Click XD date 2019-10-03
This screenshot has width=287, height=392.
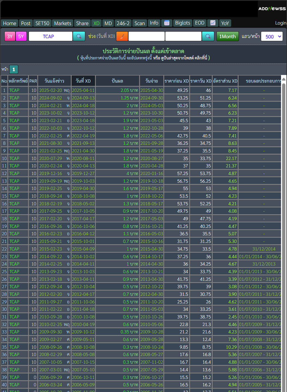click(83, 181)
